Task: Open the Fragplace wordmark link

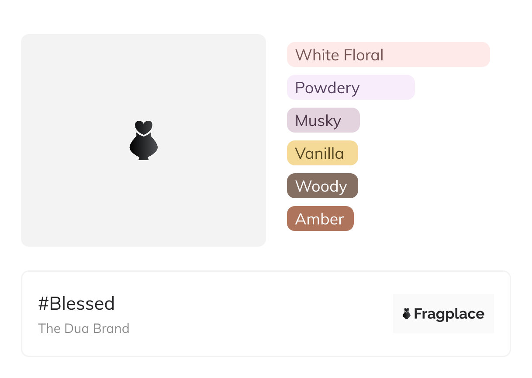Action: pos(449,314)
